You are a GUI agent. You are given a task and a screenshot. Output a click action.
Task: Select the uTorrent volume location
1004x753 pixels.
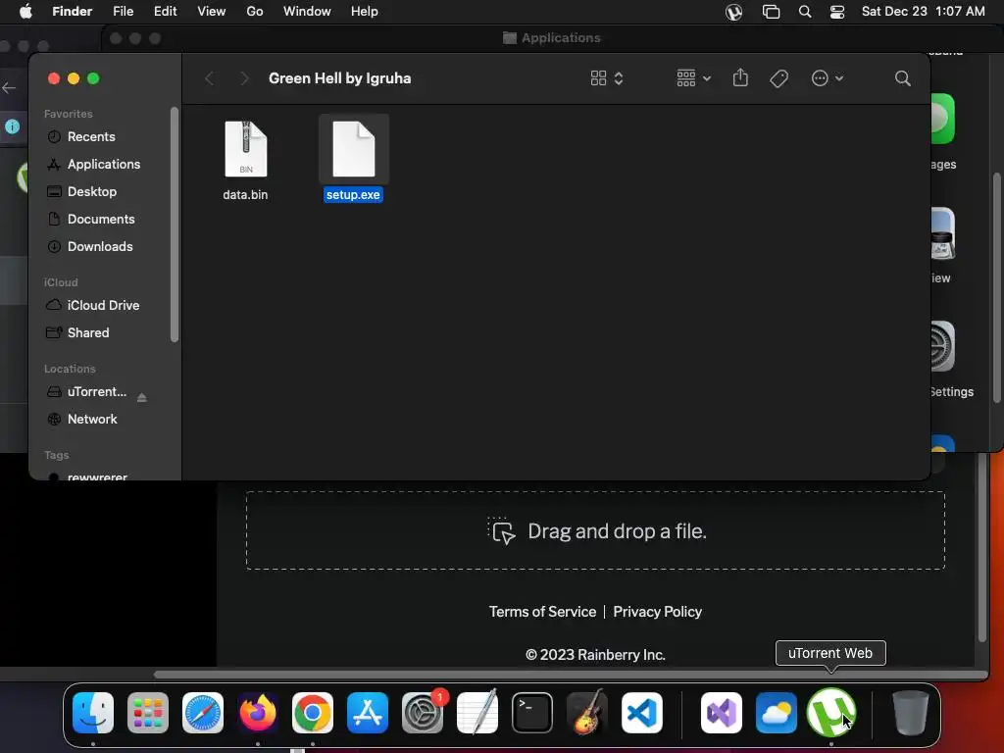[97, 392]
